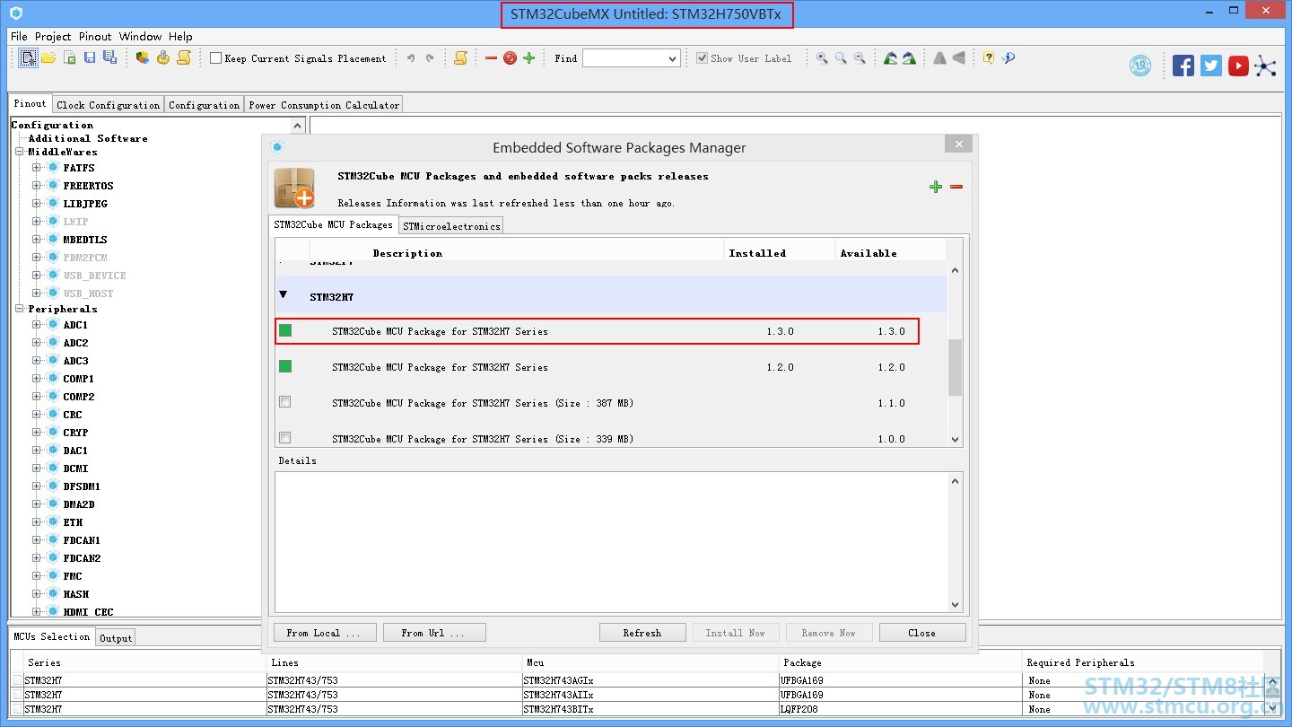Open the Find dropdown list

(673, 58)
